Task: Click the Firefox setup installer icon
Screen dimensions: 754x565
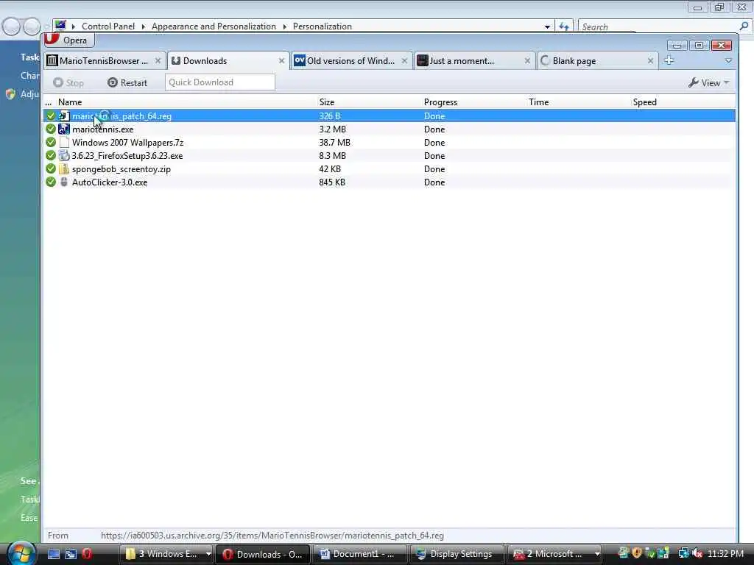Action: tap(63, 156)
